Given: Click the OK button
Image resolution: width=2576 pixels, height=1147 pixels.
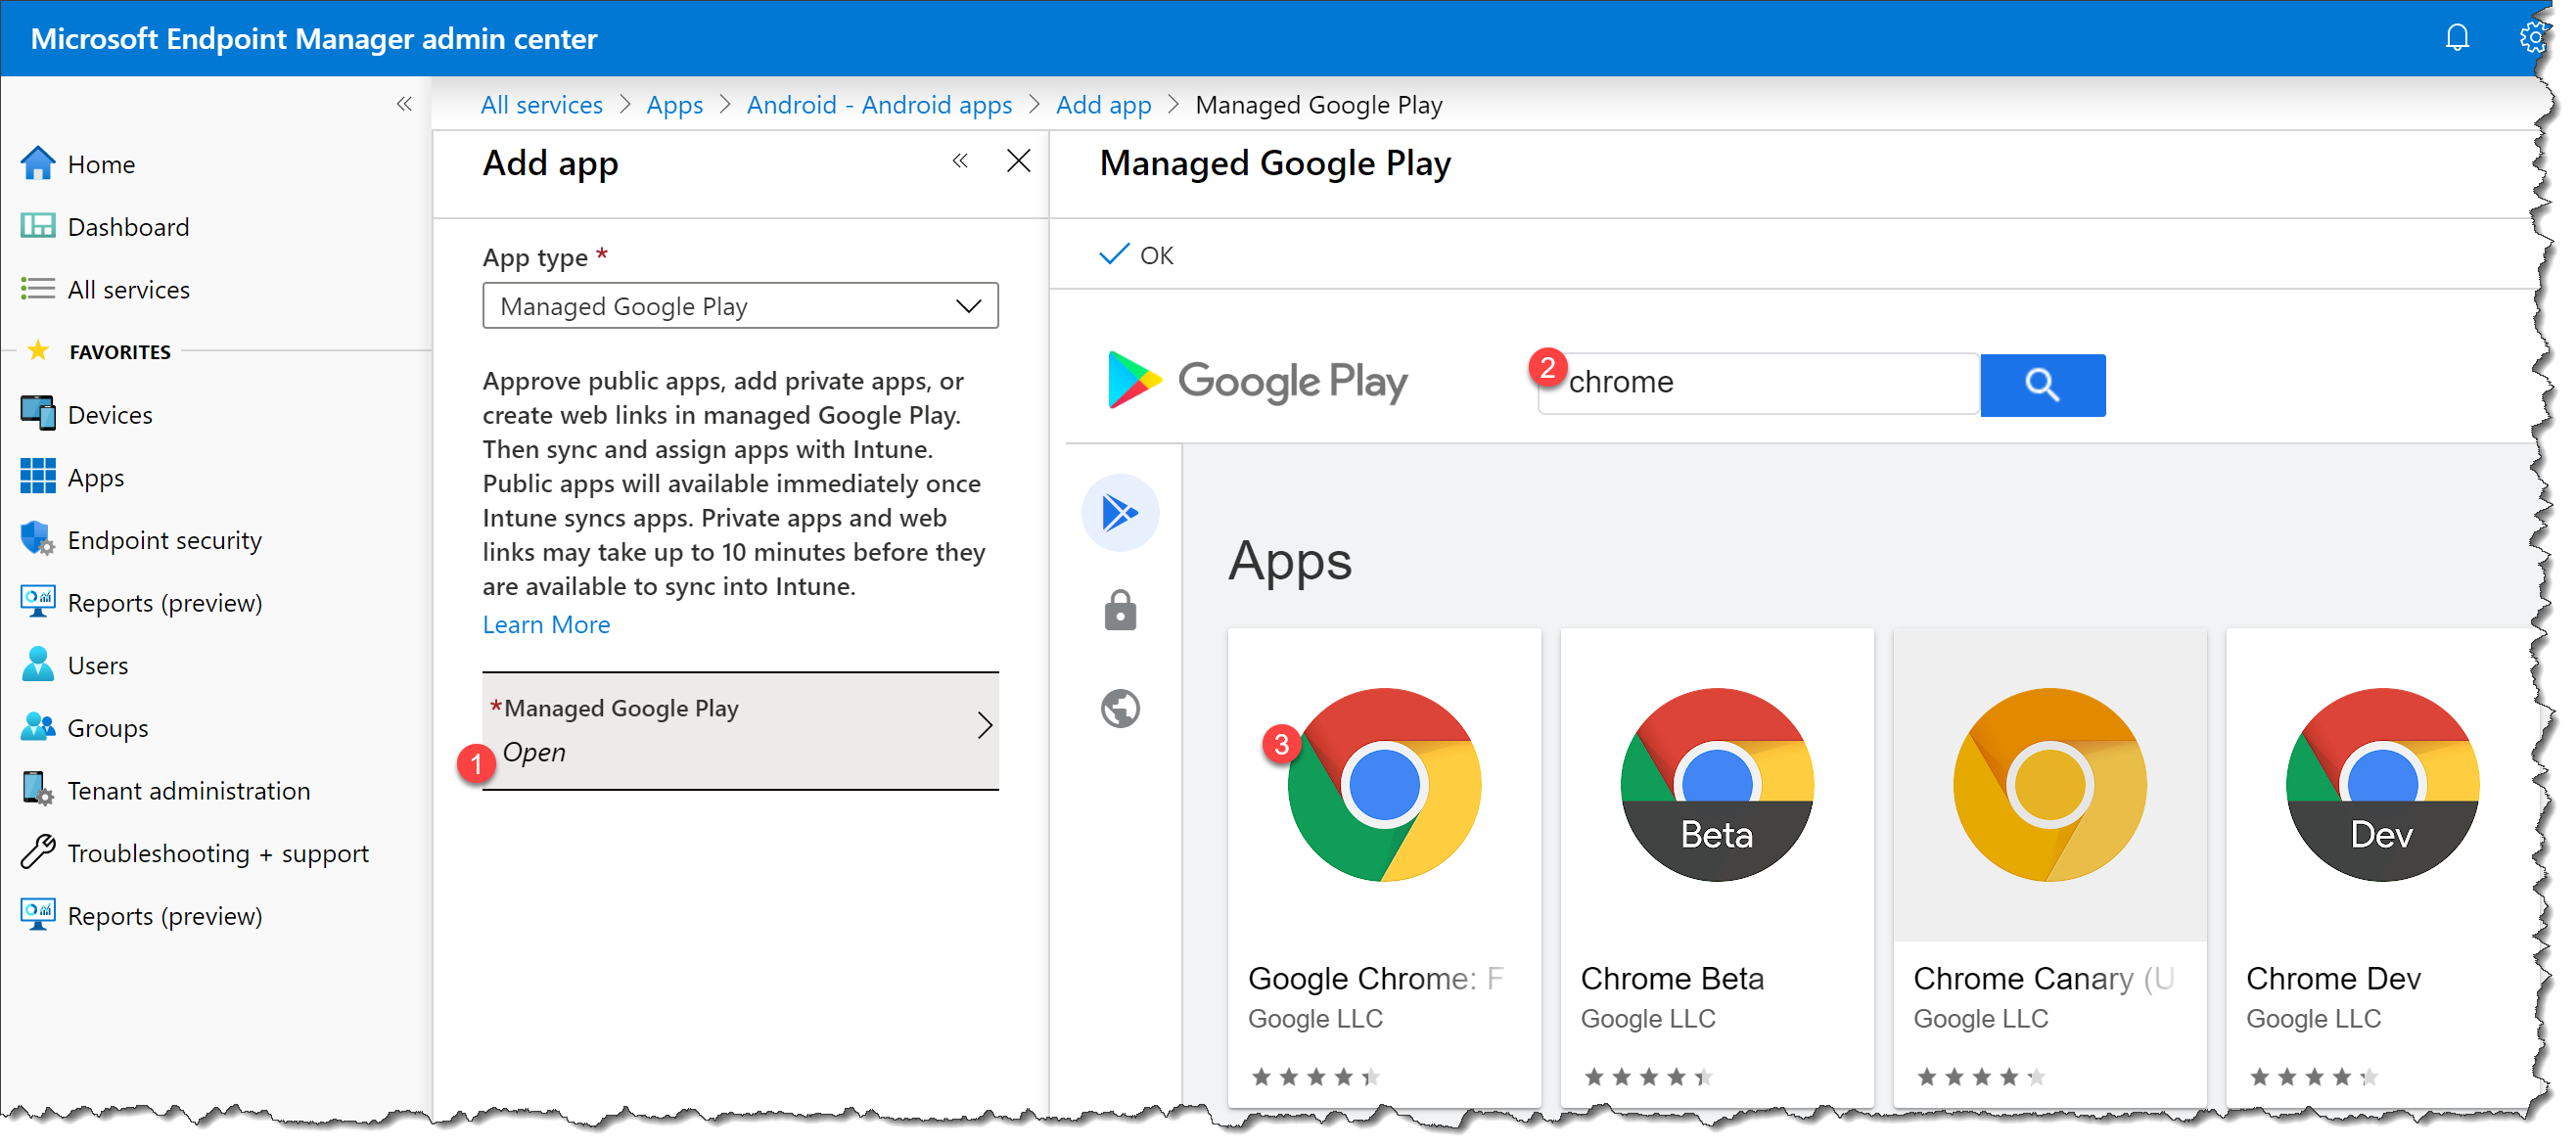Looking at the screenshot, I should [1136, 254].
